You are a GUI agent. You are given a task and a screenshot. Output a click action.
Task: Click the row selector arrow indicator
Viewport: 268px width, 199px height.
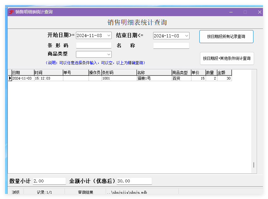pos(10,78)
